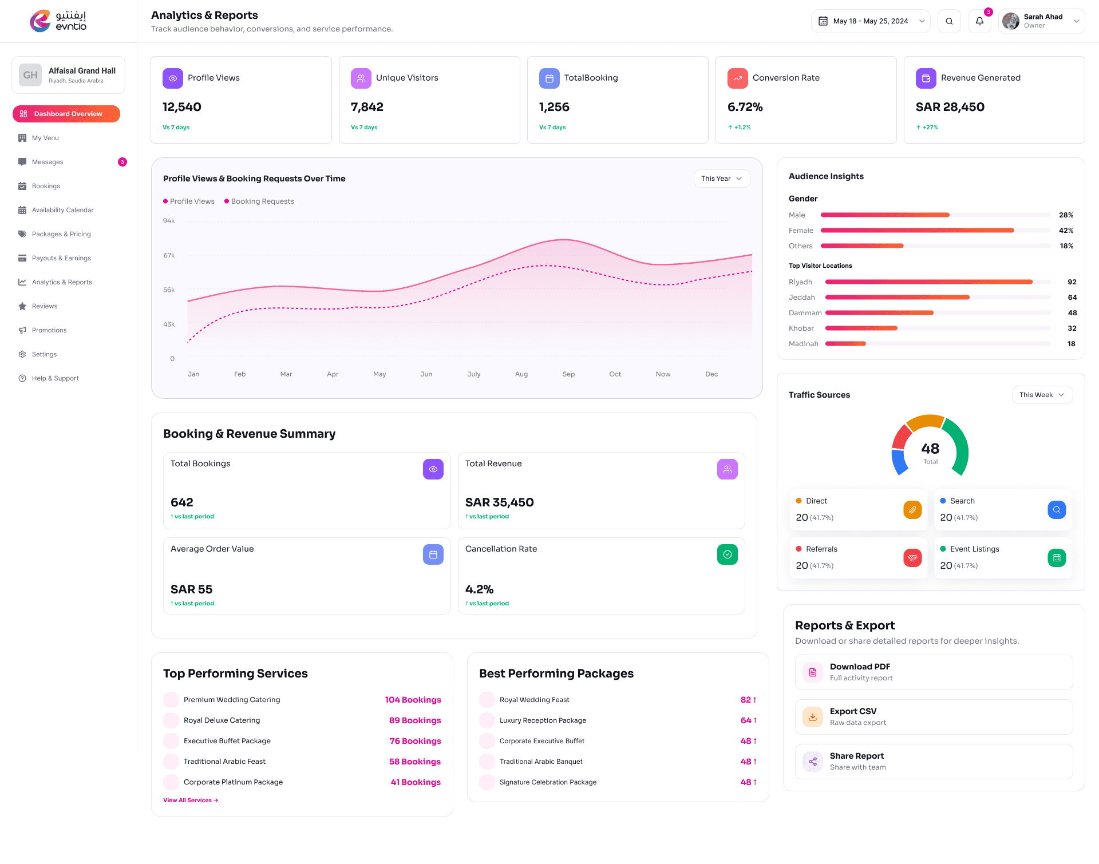The image size is (1099, 864).
Task: Click the Referrals handshake icon
Action: [x=912, y=557]
